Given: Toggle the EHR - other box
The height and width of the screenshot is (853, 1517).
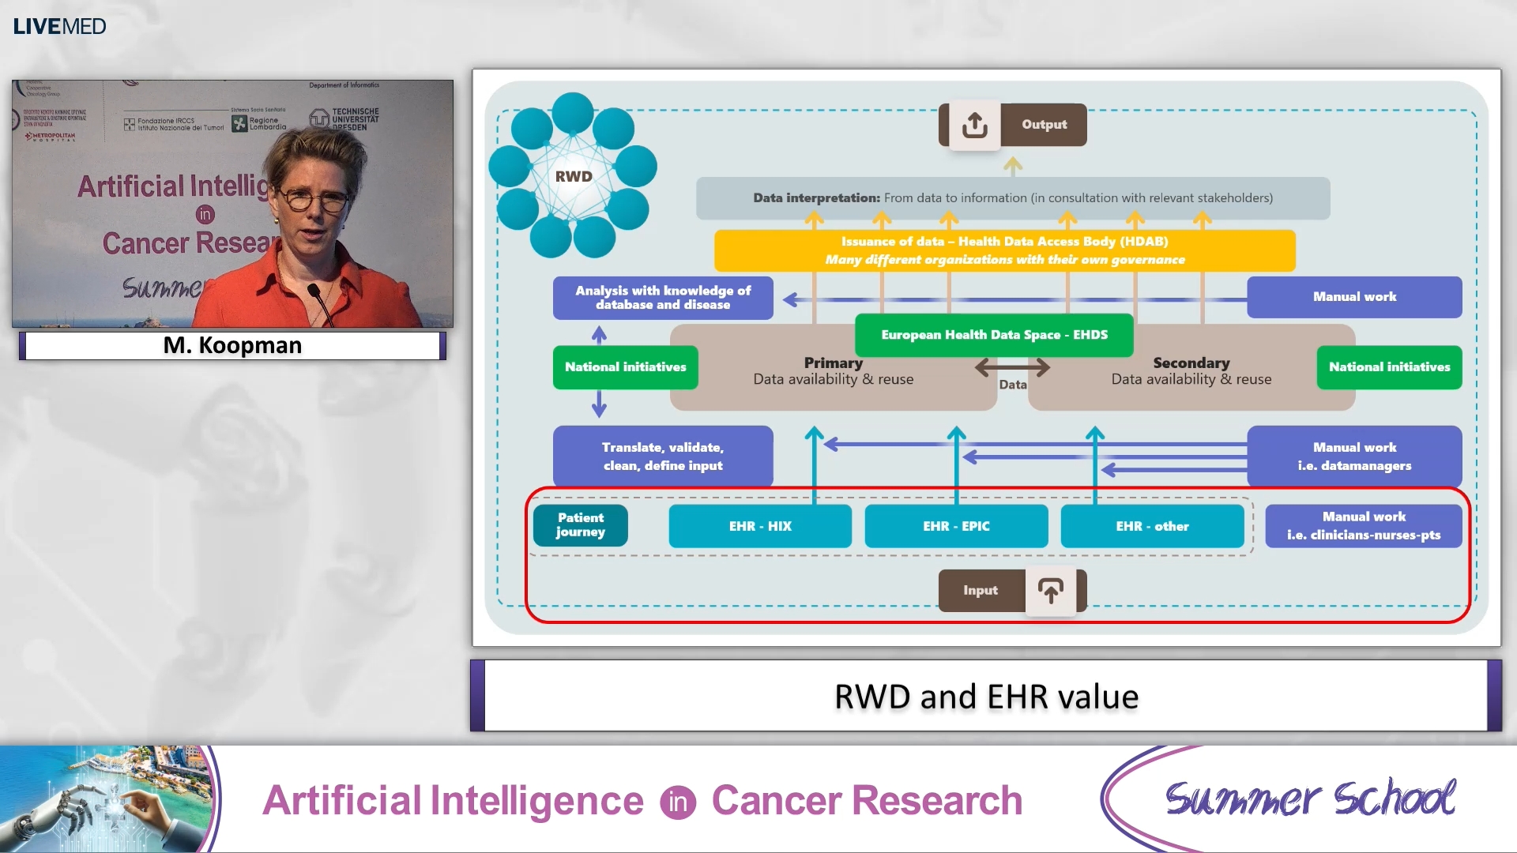Looking at the screenshot, I should pyautogui.click(x=1152, y=526).
